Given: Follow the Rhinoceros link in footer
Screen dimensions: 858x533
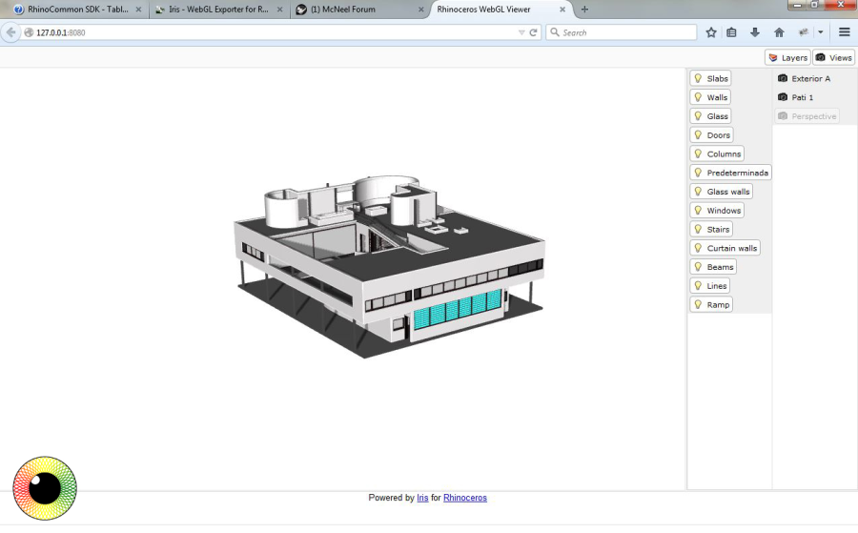Looking at the screenshot, I should (465, 498).
